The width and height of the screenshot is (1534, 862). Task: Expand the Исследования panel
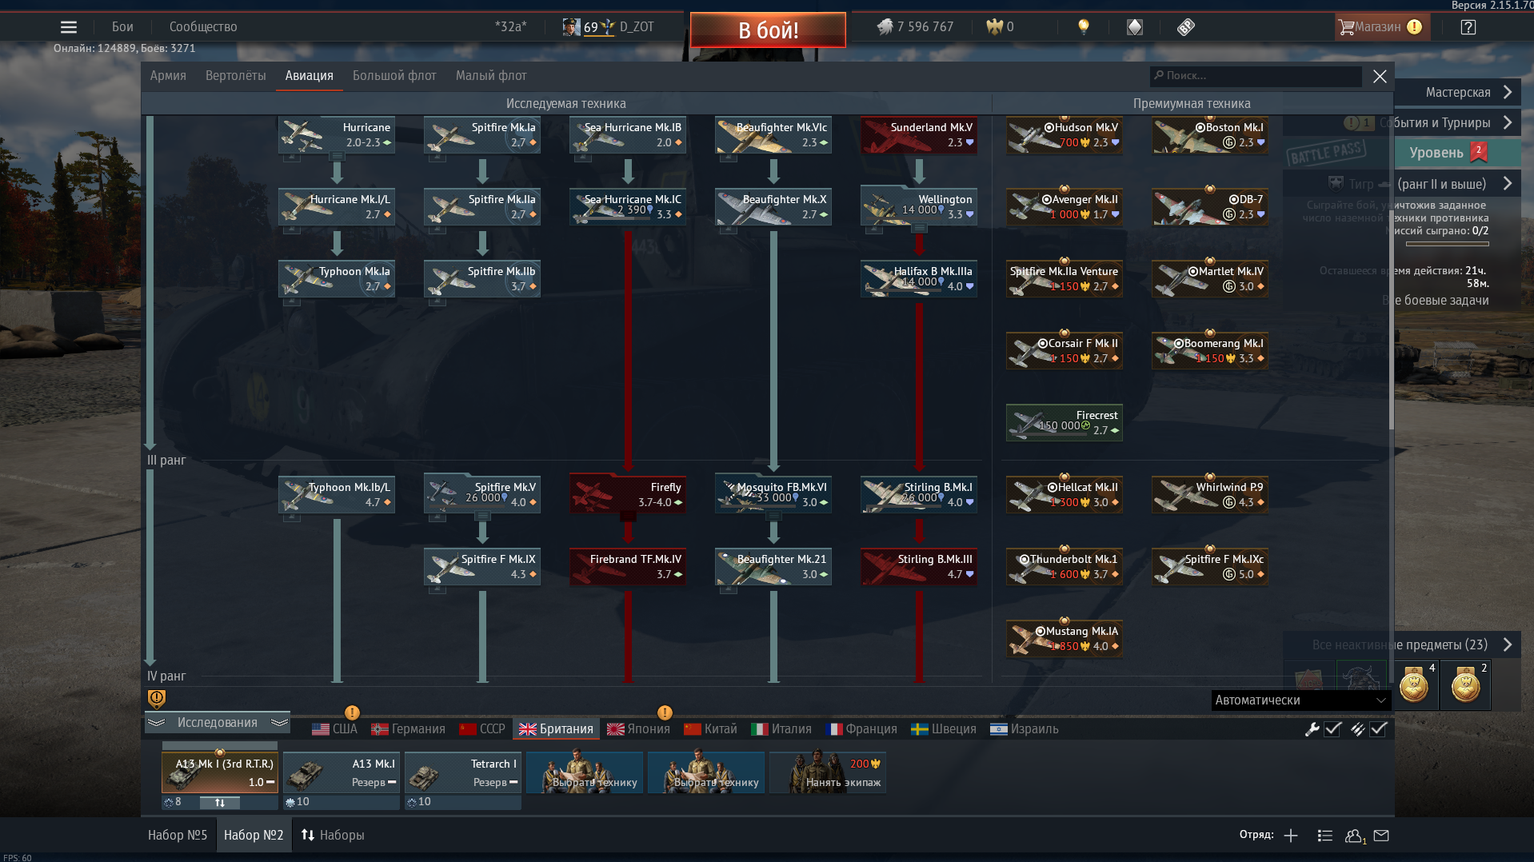218,722
